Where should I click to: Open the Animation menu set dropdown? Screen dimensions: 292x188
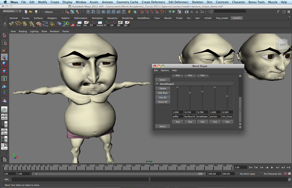(12, 11)
